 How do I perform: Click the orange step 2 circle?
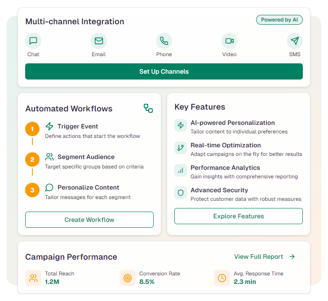[32, 159]
